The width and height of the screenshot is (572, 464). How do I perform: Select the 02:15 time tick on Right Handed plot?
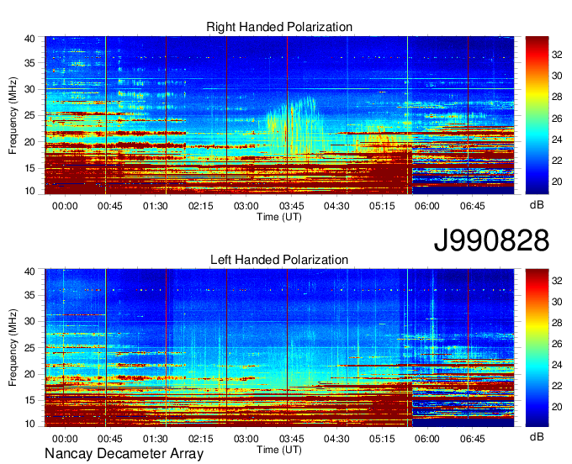pos(201,206)
